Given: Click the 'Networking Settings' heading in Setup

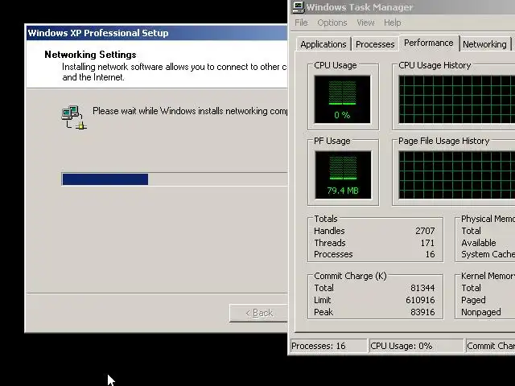Looking at the screenshot, I should point(90,55).
